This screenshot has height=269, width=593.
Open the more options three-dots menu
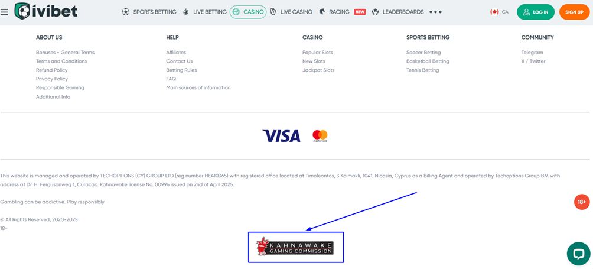tap(436, 12)
